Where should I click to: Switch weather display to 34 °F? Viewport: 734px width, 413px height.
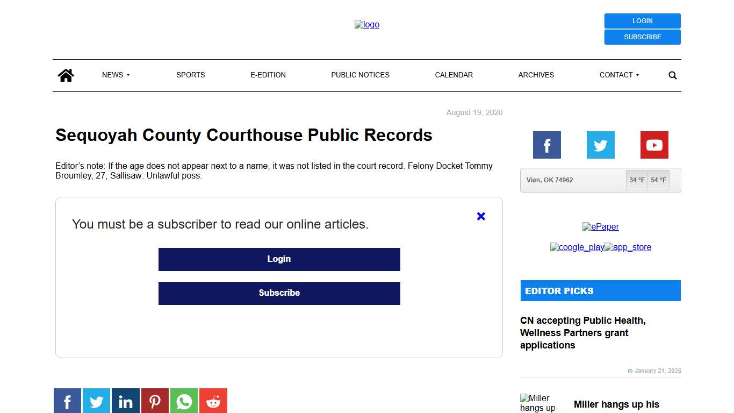(x=637, y=180)
